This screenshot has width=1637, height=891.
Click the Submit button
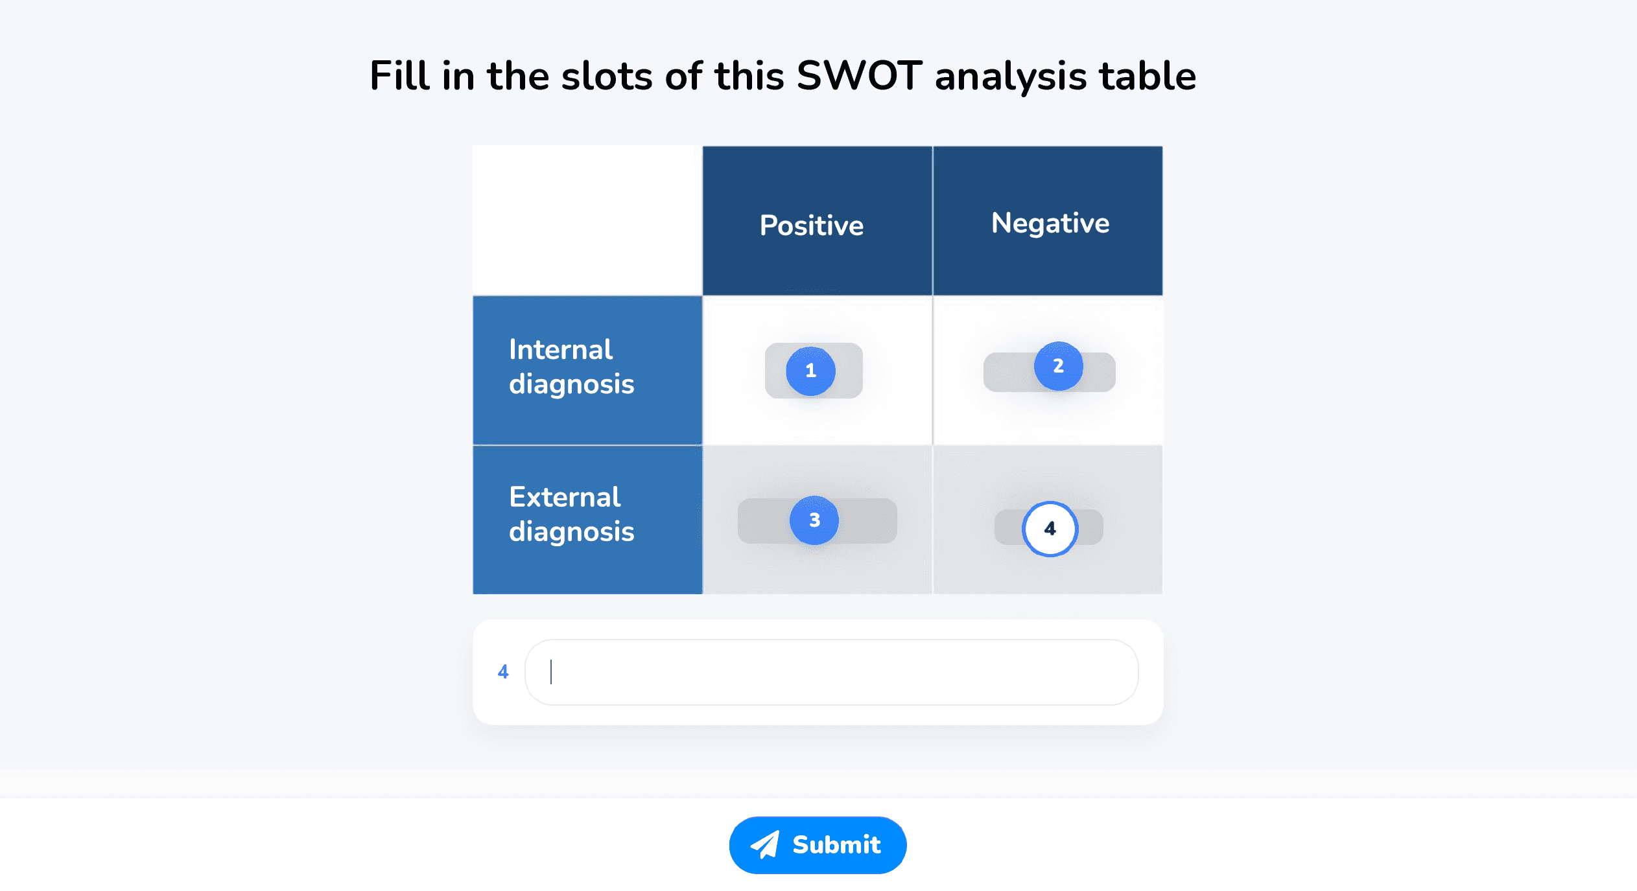pos(818,845)
